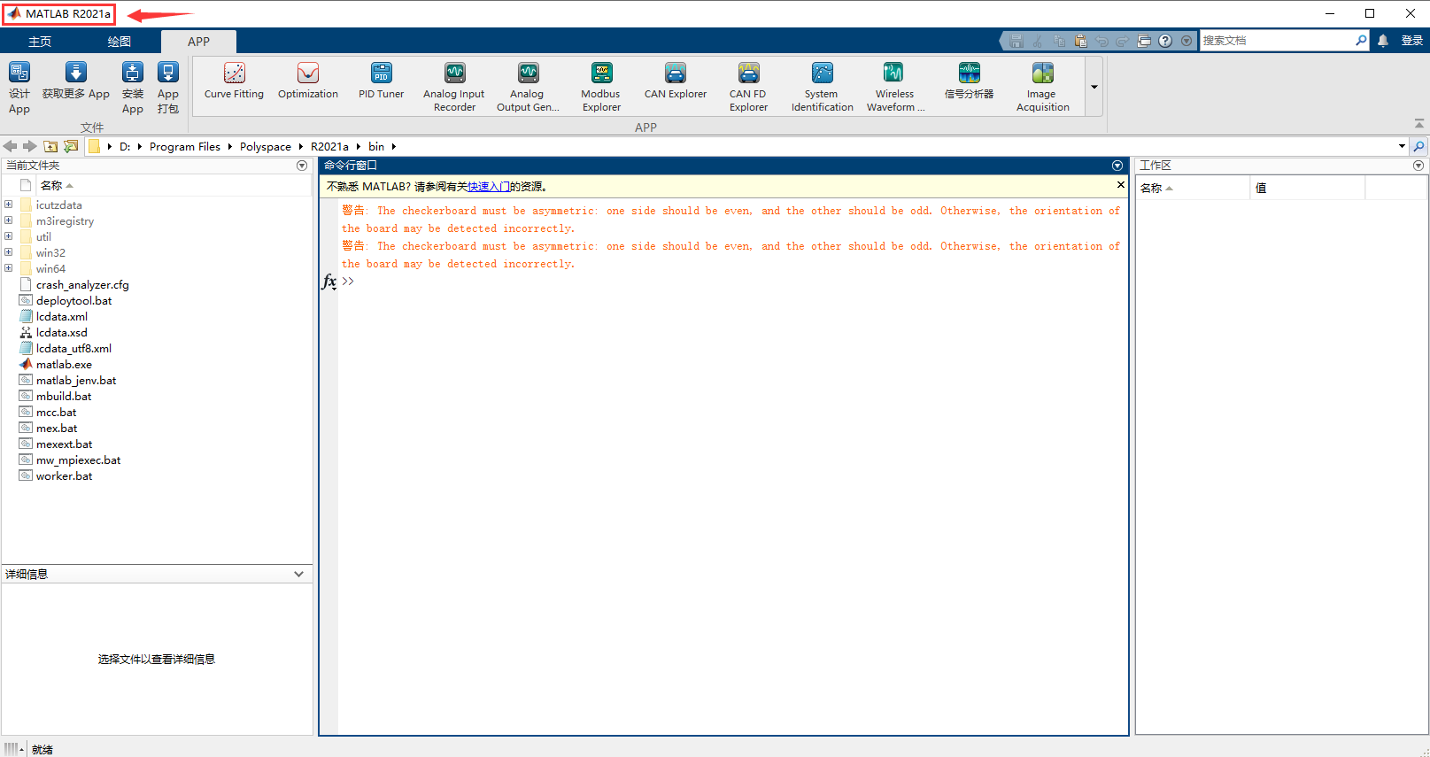Image resolution: width=1430 pixels, height=757 pixels.
Task: Go back with the left arrow
Action: coord(11,146)
